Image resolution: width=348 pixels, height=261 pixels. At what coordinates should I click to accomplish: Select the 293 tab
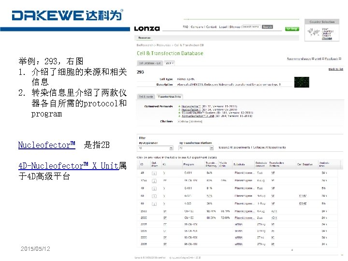pos(170,63)
